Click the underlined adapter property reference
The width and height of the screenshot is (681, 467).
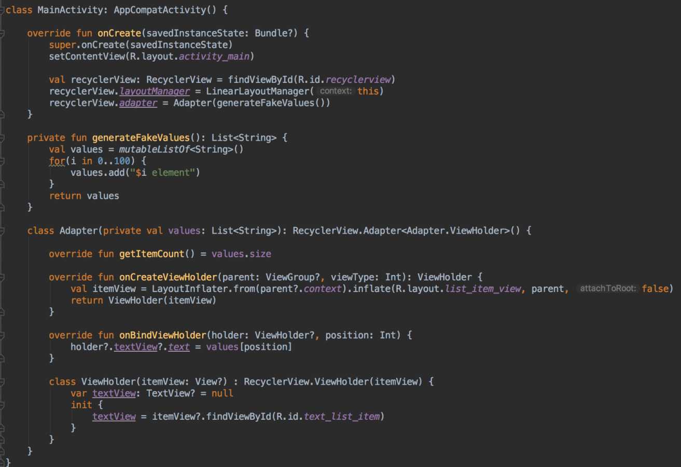(x=138, y=102)
